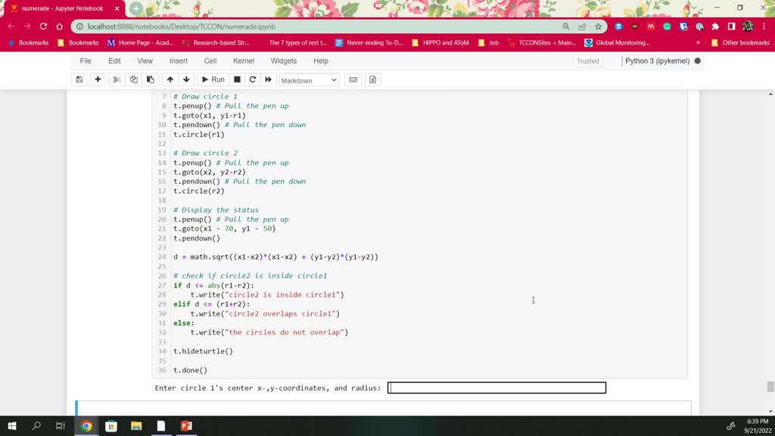This screenshot has width=775, height=436.
Task: Open the Markdown cell type dropdown
Action: [x=308, y=79]
